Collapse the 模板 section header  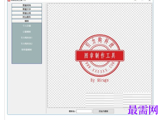click(27, 21)
